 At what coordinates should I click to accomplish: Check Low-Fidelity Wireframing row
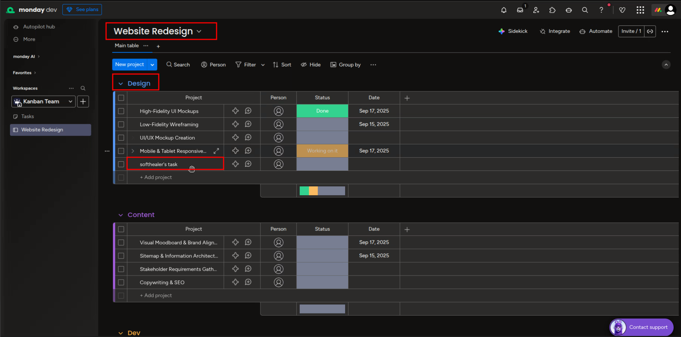click(121, 124)
